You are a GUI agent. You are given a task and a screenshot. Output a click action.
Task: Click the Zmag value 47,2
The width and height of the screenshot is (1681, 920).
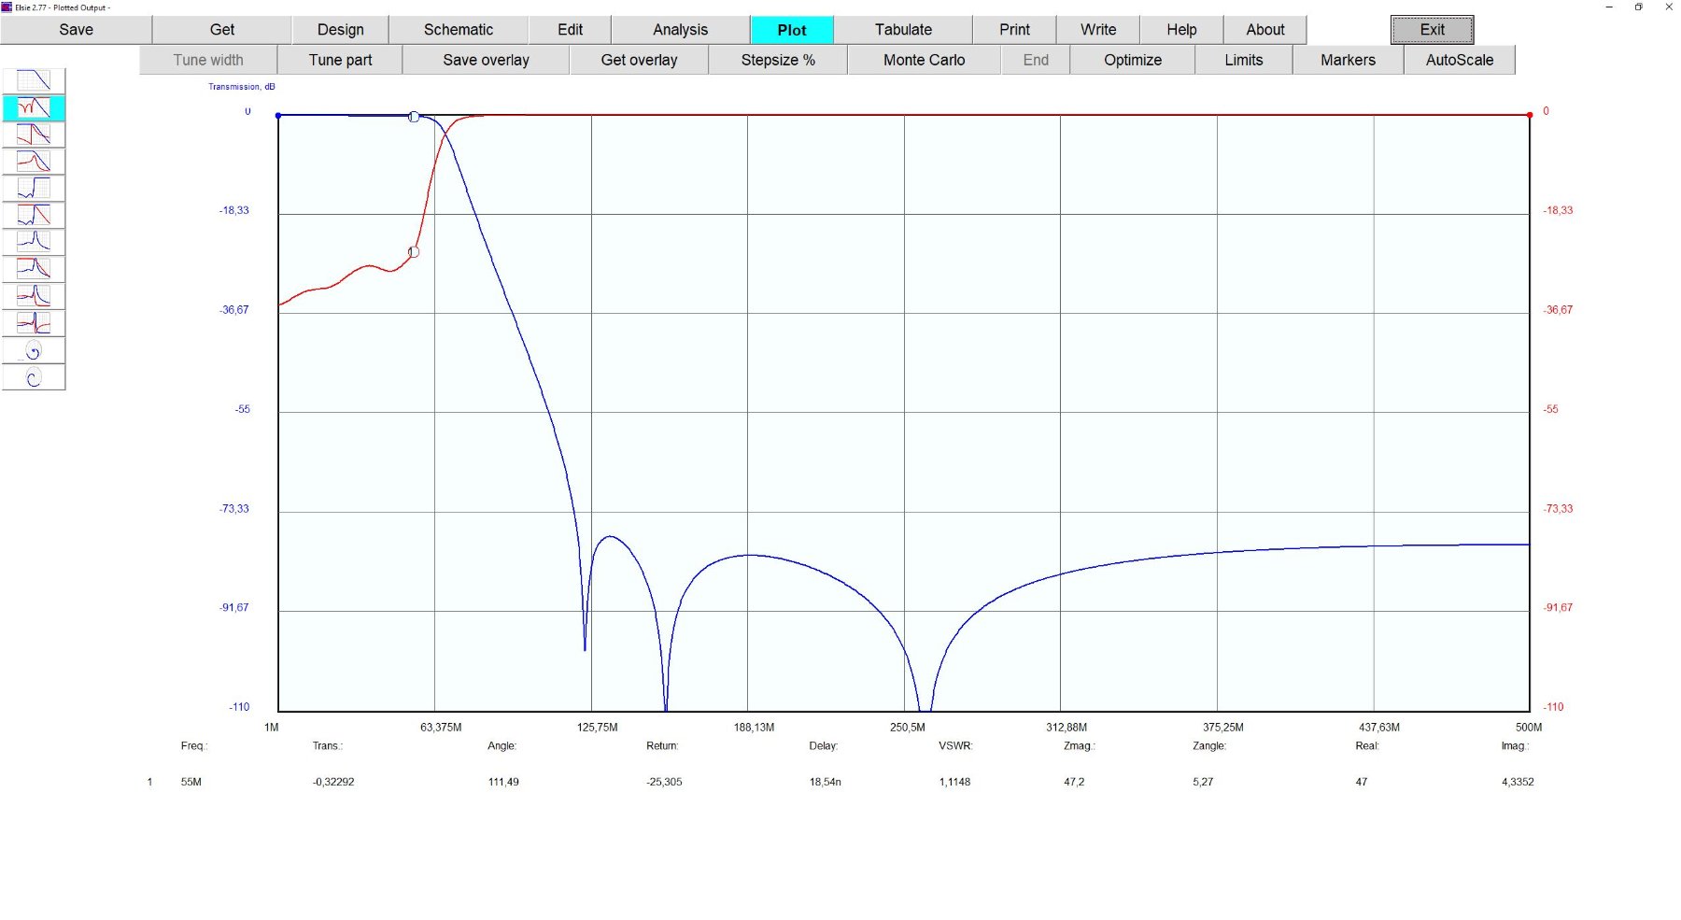point(1074,782)
